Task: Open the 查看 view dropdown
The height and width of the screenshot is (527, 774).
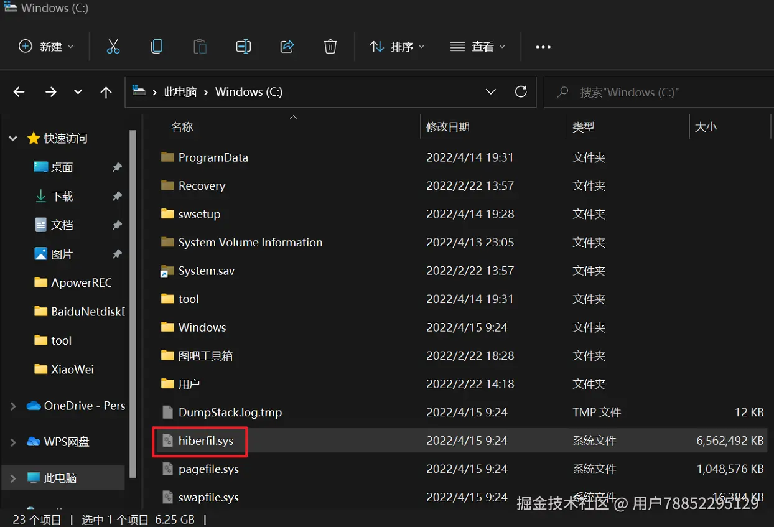Action: point(478,46)
